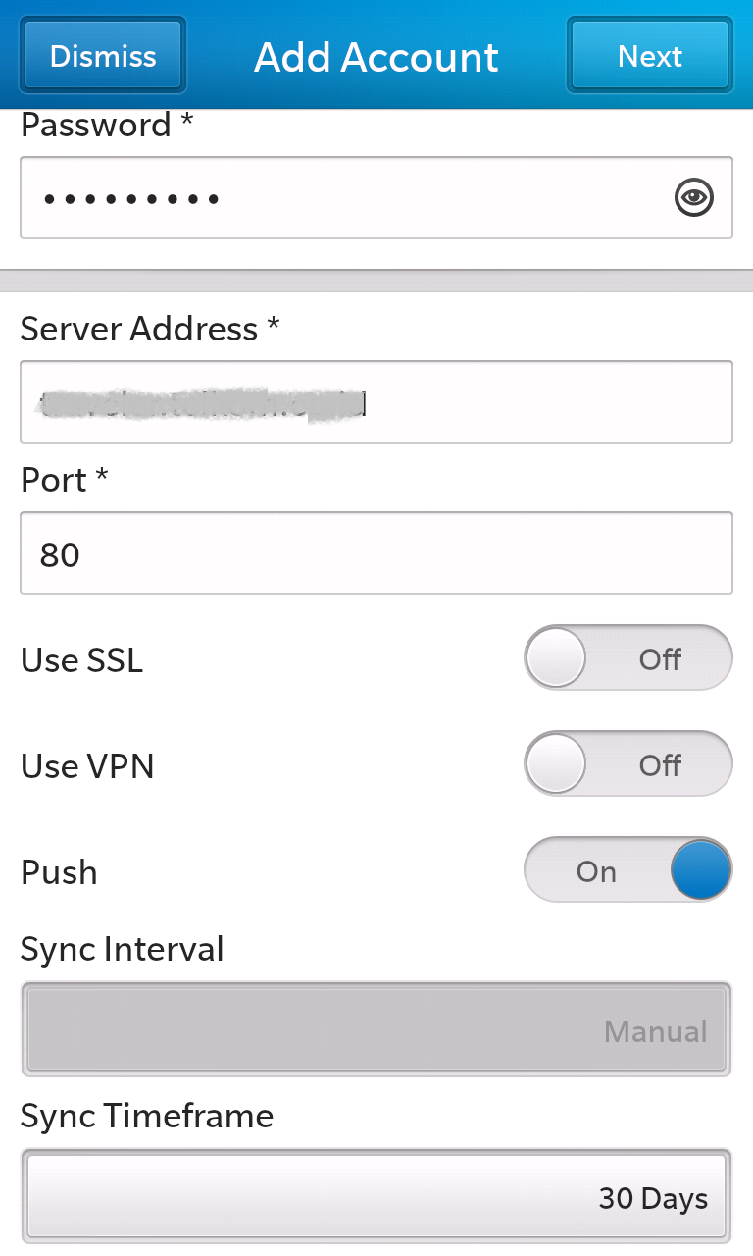Expand the Sync Timeframe 30 Days dropdown

point(376,1196)
